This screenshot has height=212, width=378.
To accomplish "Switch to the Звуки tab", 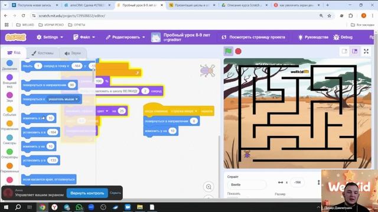I will 73,53.
